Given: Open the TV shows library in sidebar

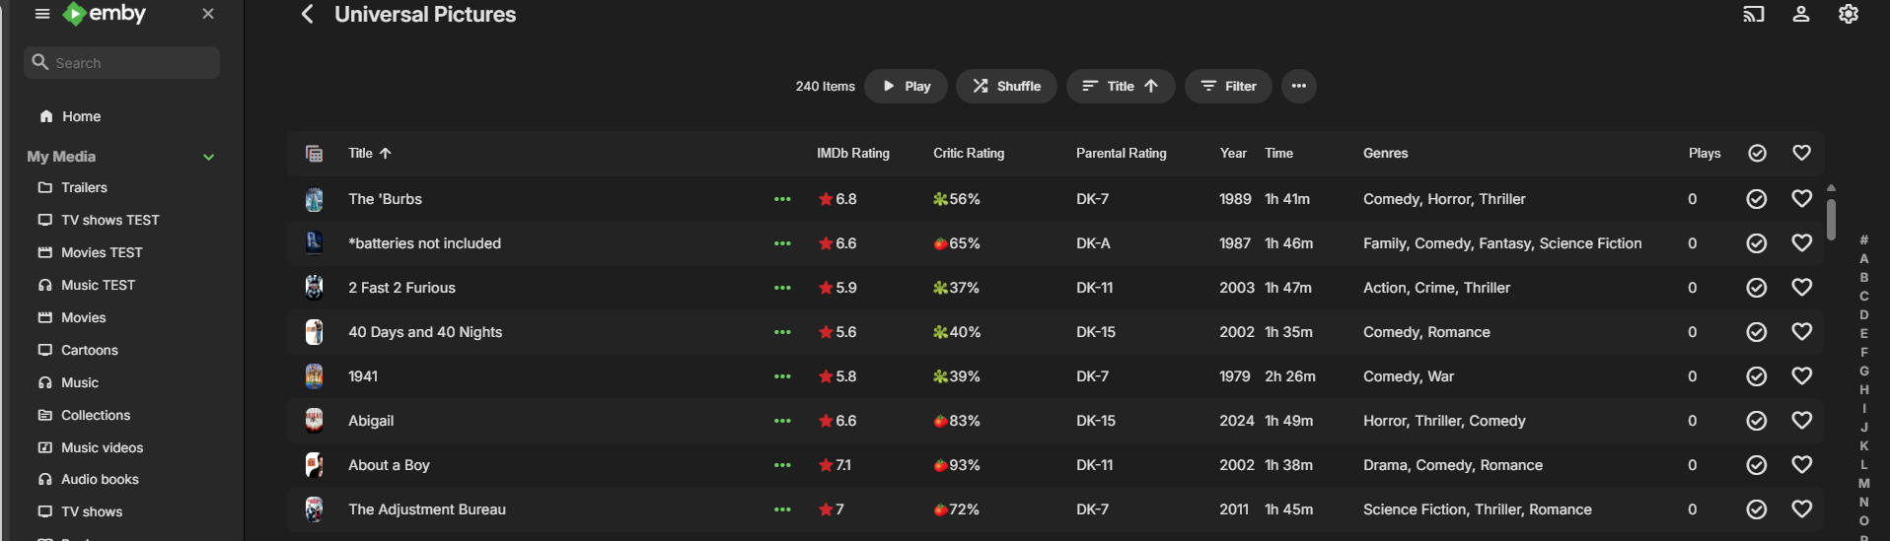Looking at the screenshot, I should coord(92,511).
